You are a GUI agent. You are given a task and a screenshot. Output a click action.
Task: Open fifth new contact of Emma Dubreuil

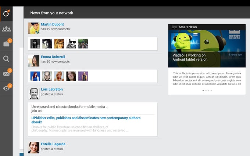pos(83,76)
